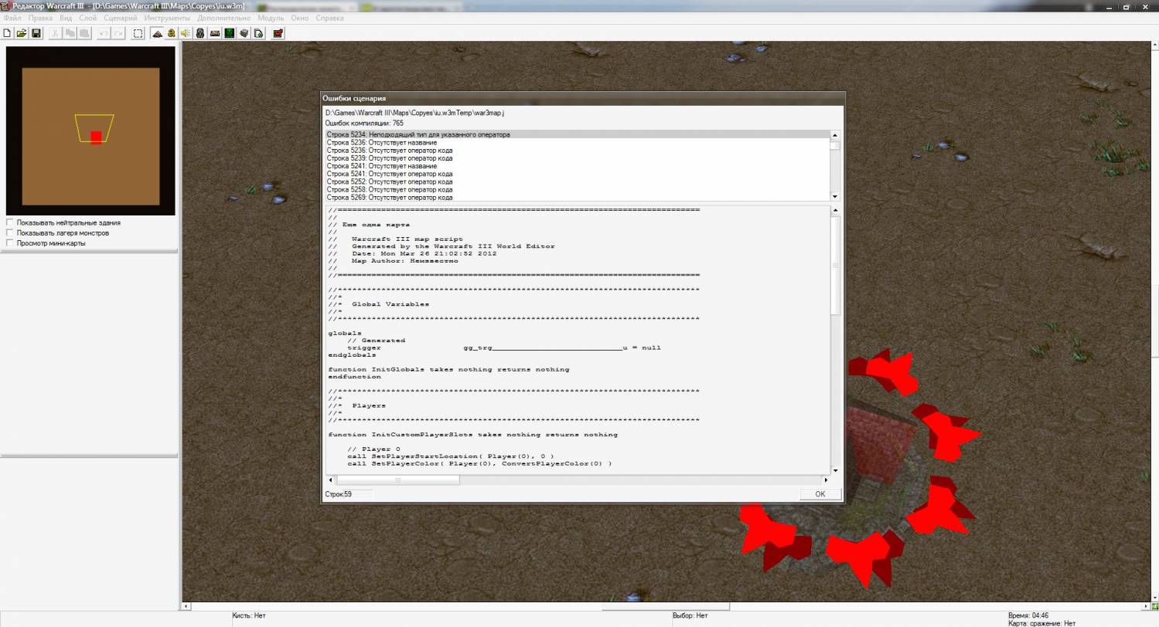
Task: Click the Undo arrow toolbar icon
Action: (x=104, y=33)
